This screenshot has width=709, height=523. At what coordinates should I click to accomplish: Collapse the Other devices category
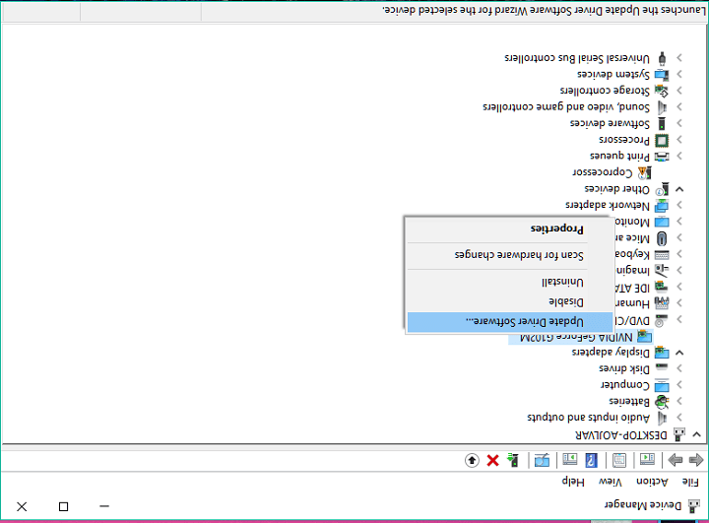click(679, 189)
